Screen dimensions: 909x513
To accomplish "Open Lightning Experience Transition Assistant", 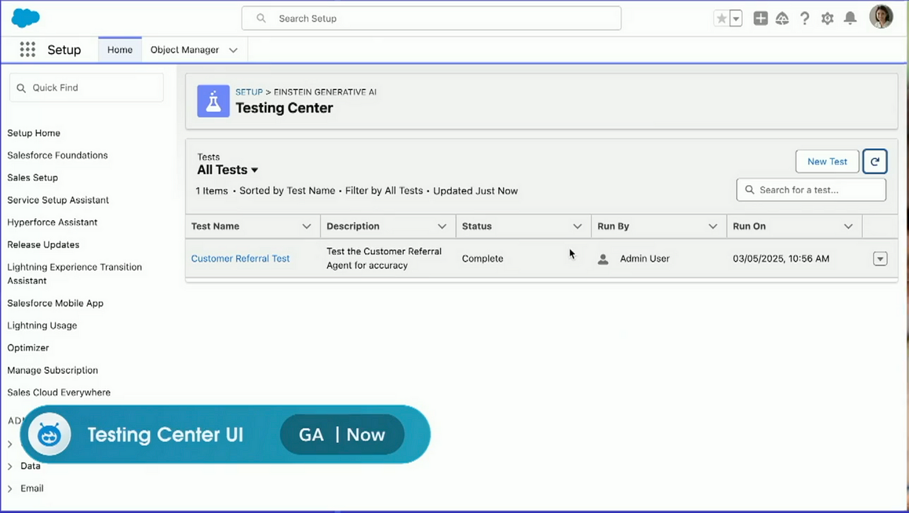I will point(75,274).
